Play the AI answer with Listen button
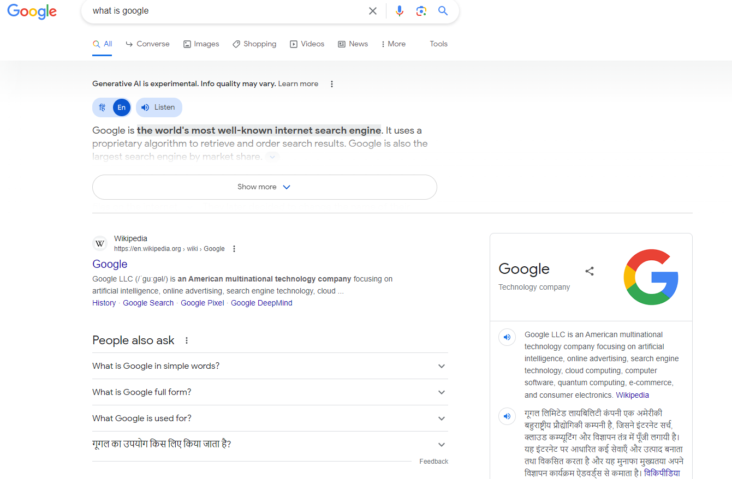Image resolution: width=732 pixels, height=479 pixels. [159, 107]
